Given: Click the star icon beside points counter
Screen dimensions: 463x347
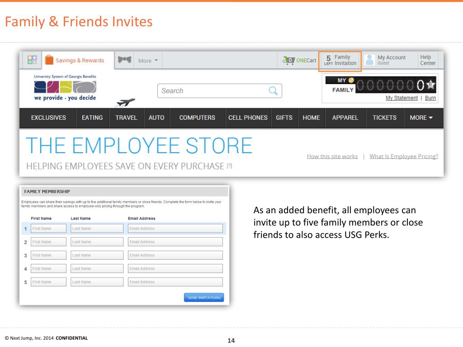Looking at the screenshot, I should pos(430,84).
